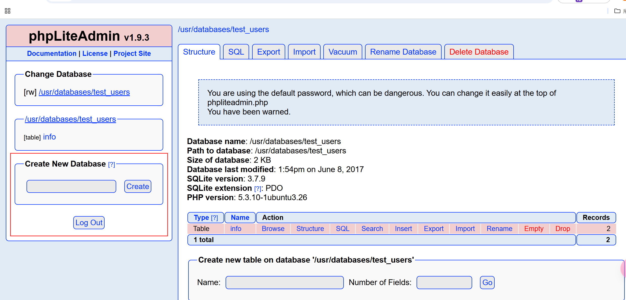Select the 'Size of database: 2 KB' line
Viewport: 626px width, 300px height.
click(229, 160)
